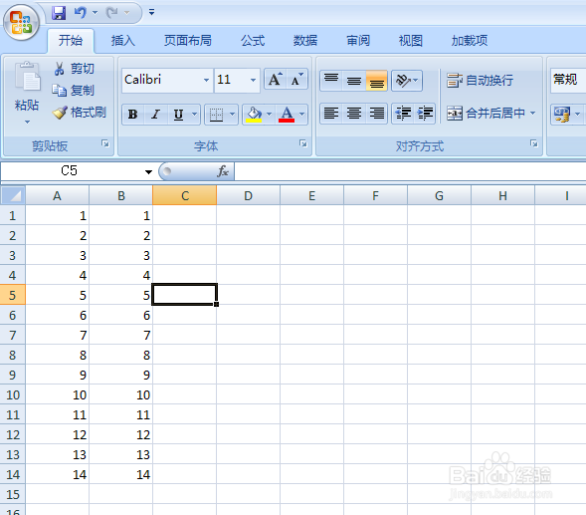Open fill color dropdown arrow

pyautogui.click(x=269, y=115)
